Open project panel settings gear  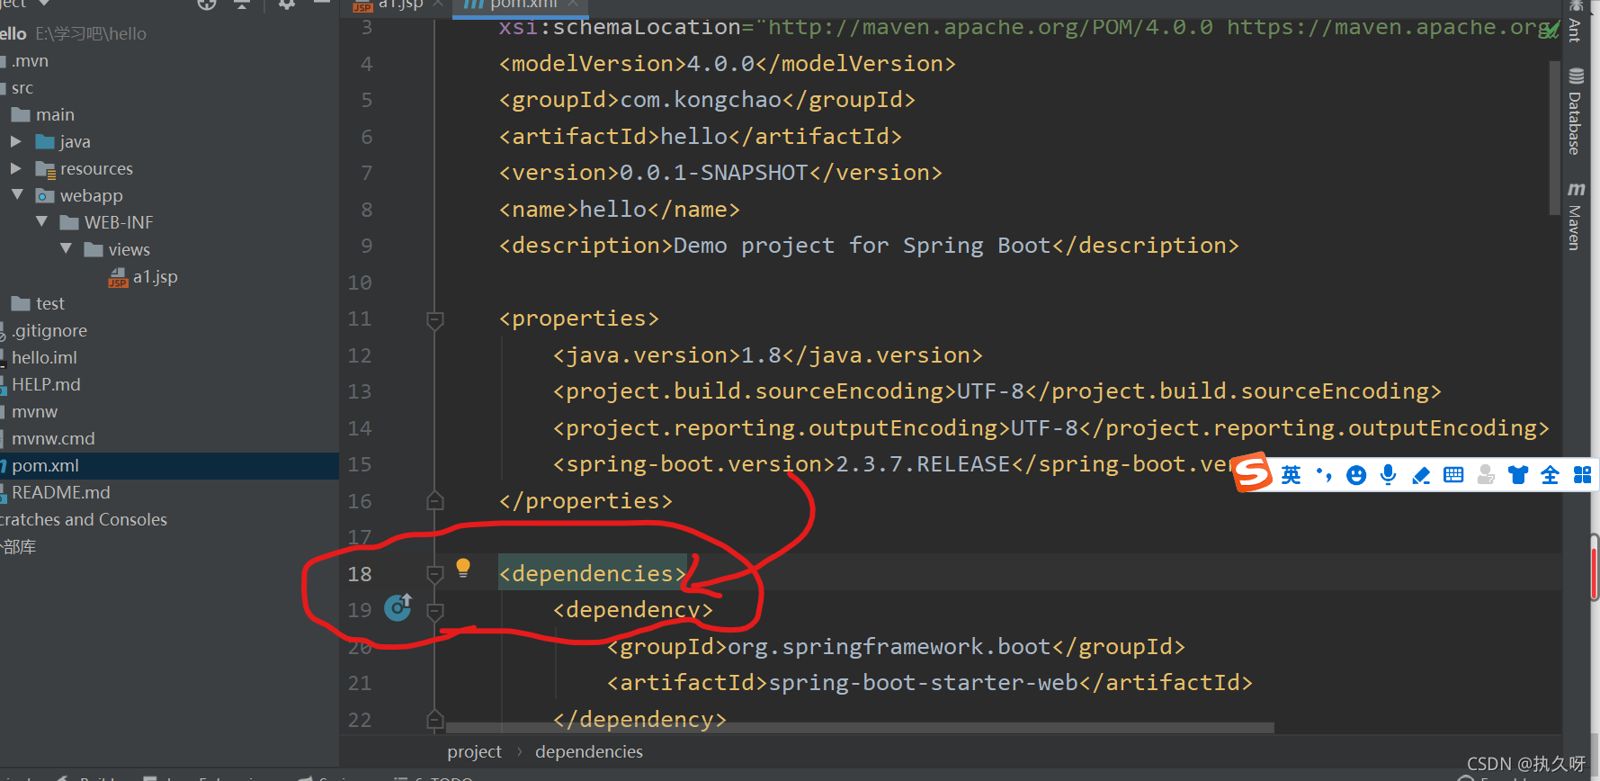[x=286, y=4]
